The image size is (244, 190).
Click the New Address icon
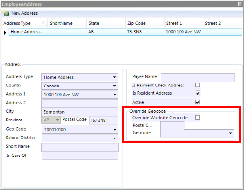6,13
